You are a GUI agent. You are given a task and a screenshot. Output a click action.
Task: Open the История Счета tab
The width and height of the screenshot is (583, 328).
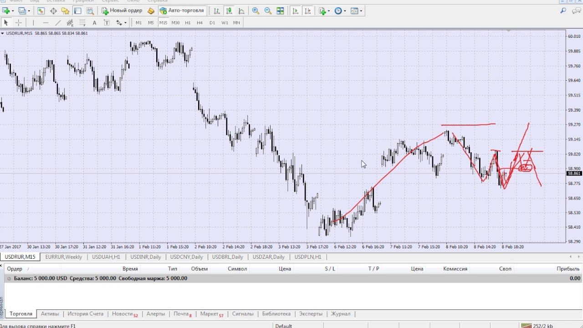(86, 314)
